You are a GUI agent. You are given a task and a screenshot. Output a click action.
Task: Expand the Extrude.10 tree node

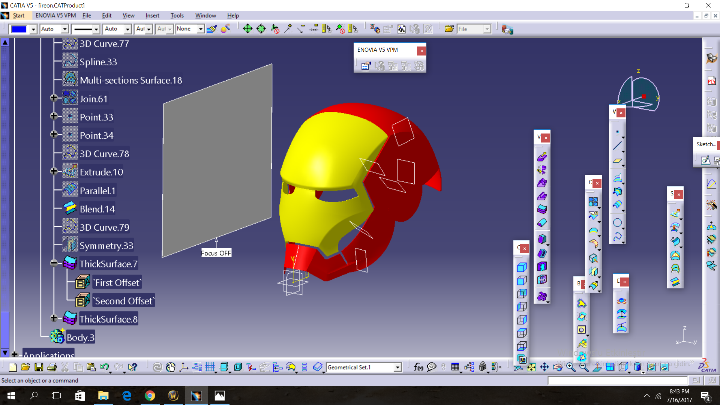click(x=54, y=171)
